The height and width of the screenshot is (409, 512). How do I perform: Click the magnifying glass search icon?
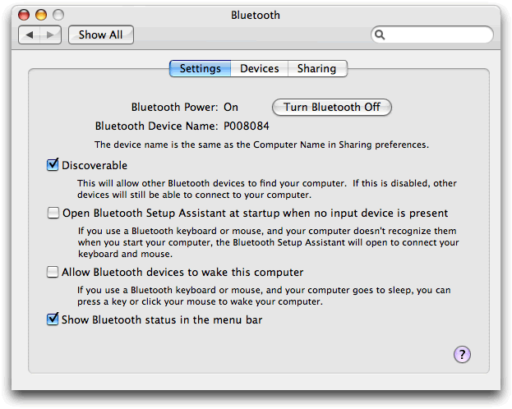tap(380, 34)
